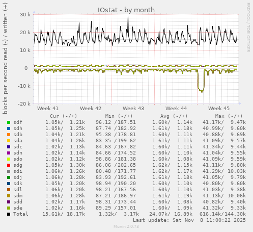
Task: Click the sdn purple legend swatch
Action: click(9, 153)
